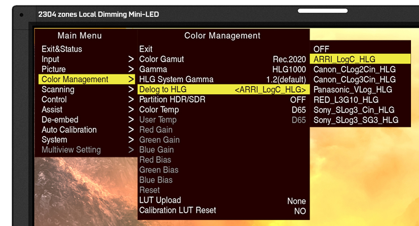Change the Gamma HLG1000 setting
Viewport: 419px width, 226px height.
tap(223, 70)
